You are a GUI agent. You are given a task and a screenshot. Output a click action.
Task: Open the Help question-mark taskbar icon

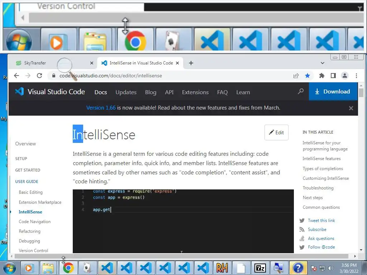[x=298, y=268]
